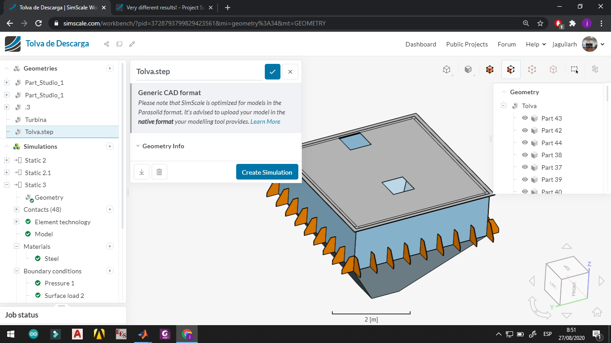Activate the volume selection filter icon

pos(489,70)
